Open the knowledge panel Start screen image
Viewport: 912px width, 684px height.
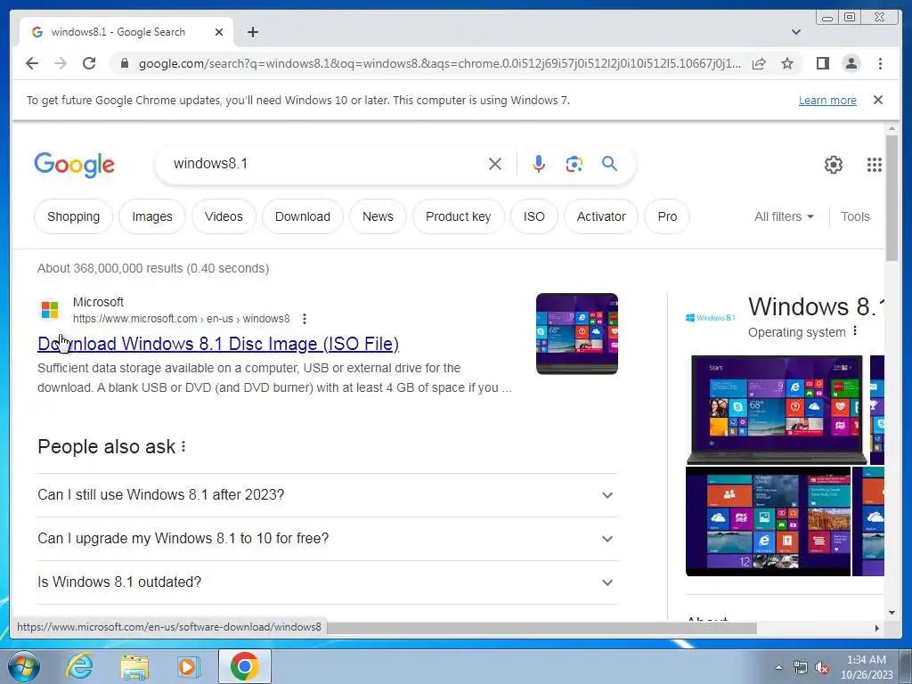[x=768, y=521]
